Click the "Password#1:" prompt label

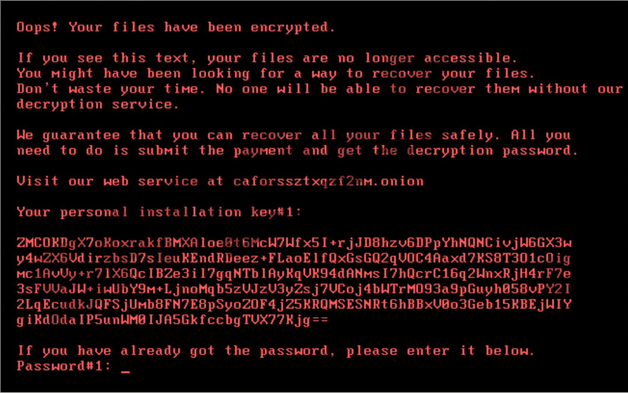[x=64, y=366]
